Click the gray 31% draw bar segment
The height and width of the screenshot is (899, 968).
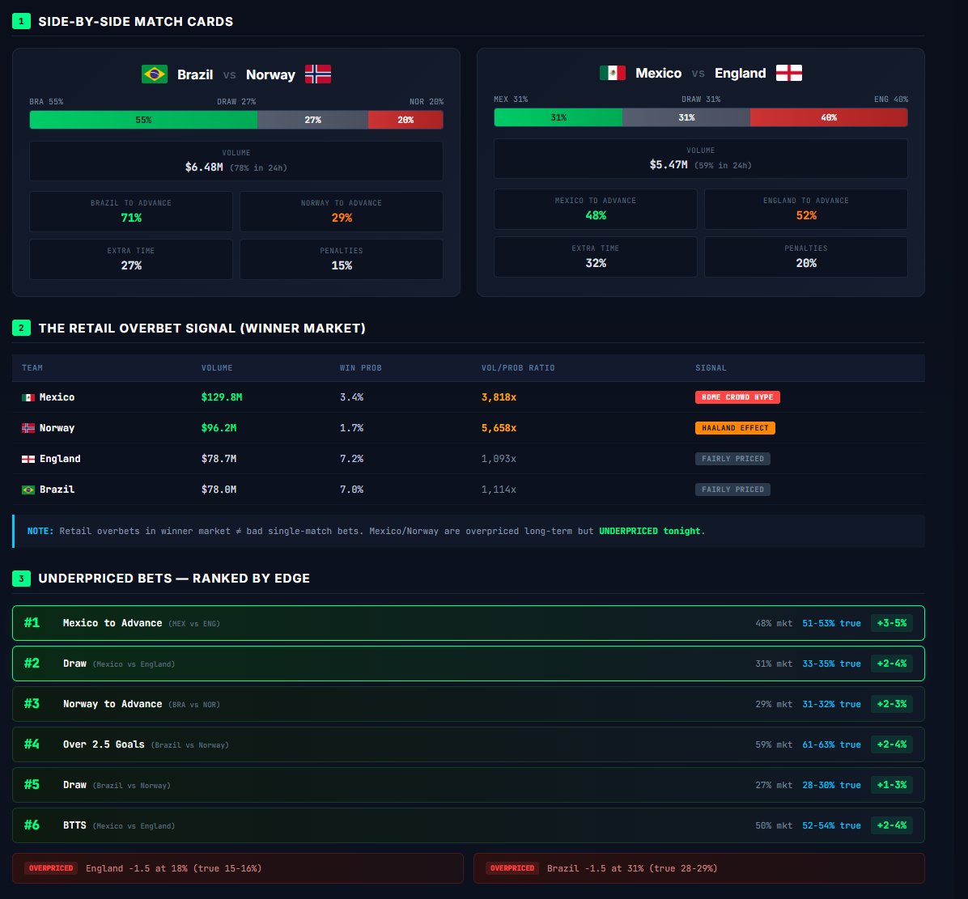point(686,117)
